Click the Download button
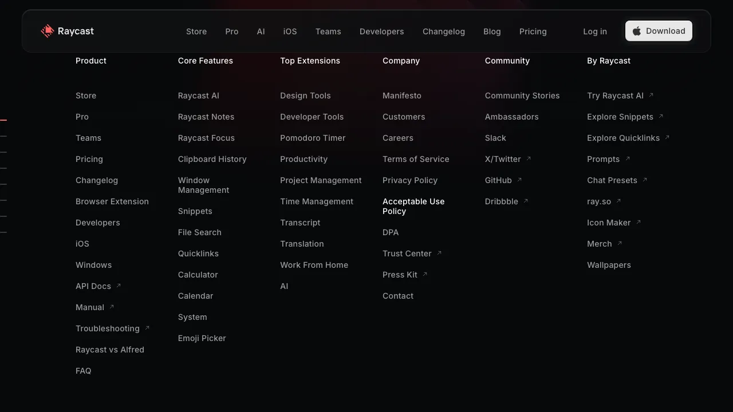Viewport: 733px width, 412px height. [x=659, y=31]
